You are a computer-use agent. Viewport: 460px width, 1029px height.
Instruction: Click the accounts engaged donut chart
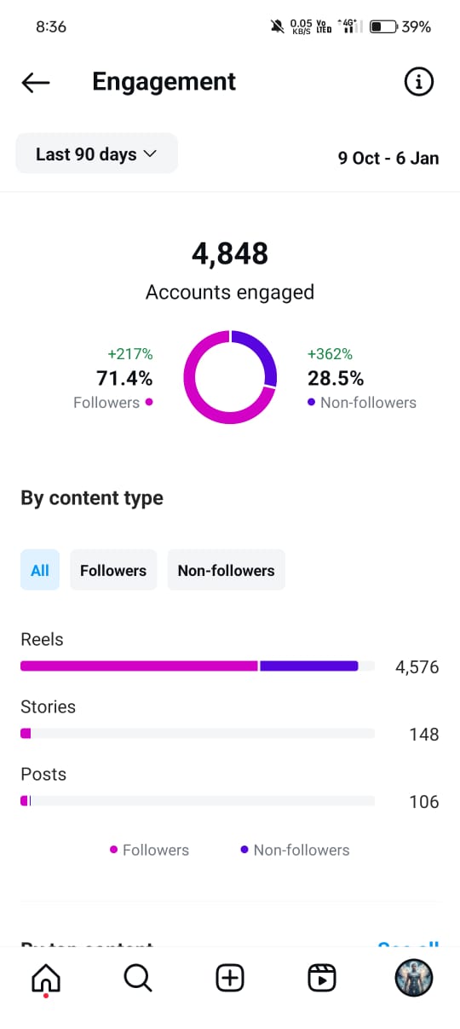(230, 377)
